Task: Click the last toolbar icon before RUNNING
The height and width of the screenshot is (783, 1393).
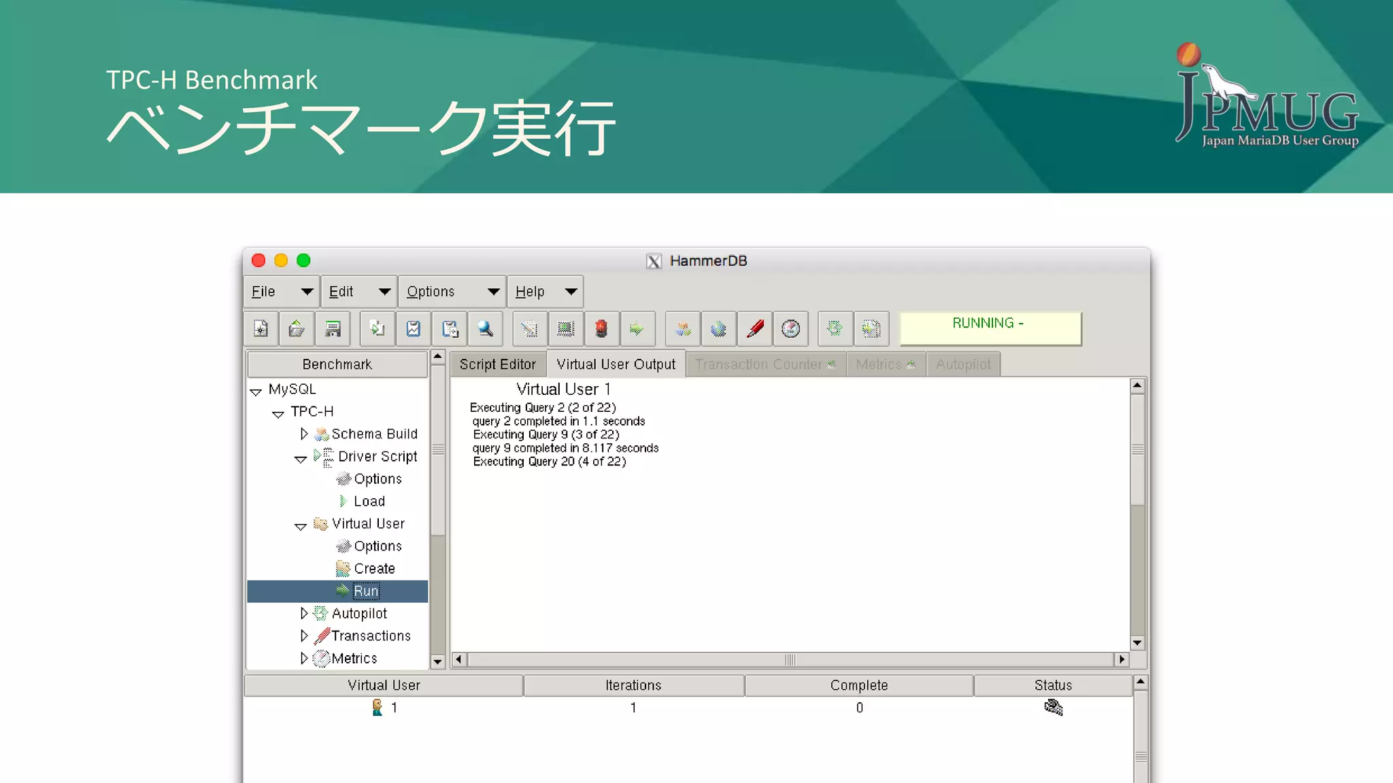Action: click(x=871, y=329)
